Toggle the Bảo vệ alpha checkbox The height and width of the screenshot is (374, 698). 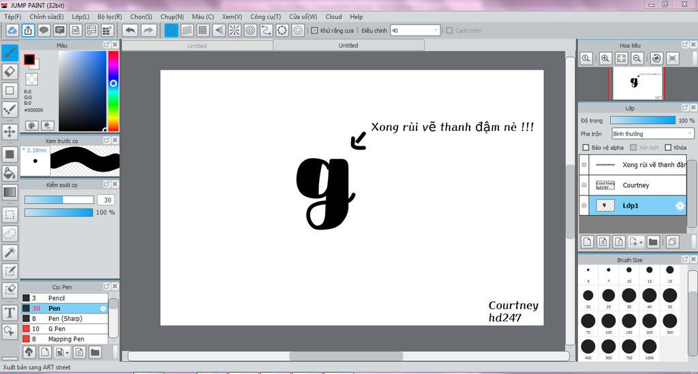(586, 148)
